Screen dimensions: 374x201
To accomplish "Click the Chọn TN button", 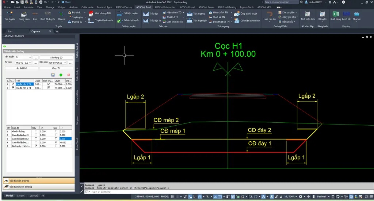I will [56, 68].
